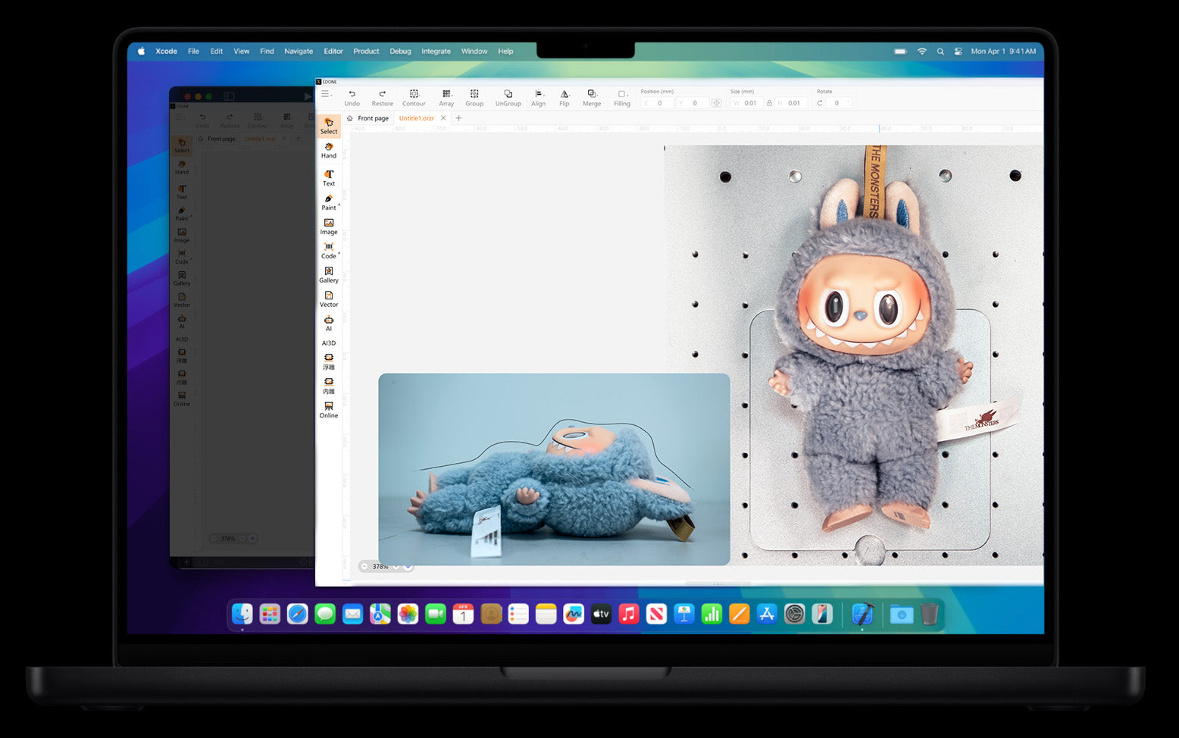The image size is (1179, 738).
Task: Select the Hand pan tool
Action: click(x=328, y=150)
